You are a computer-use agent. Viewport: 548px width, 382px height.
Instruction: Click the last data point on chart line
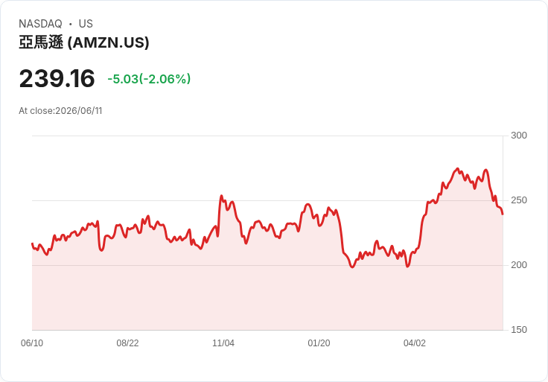[x=503, y=214]
